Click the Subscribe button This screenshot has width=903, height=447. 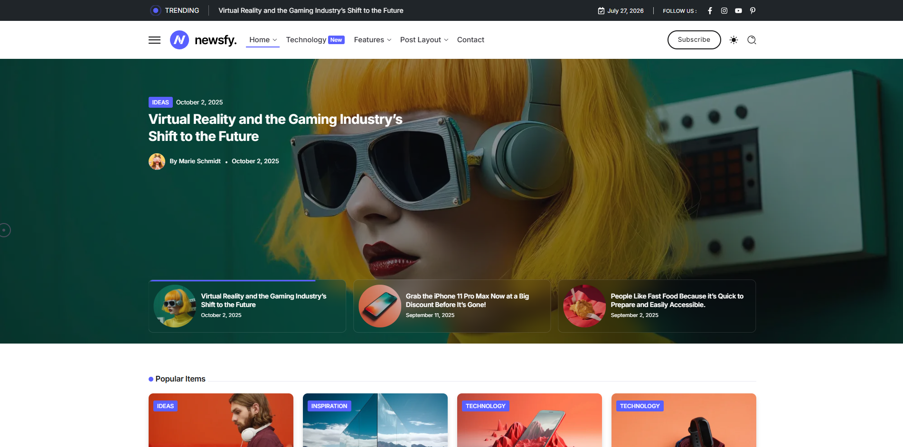tap(694, 40)
